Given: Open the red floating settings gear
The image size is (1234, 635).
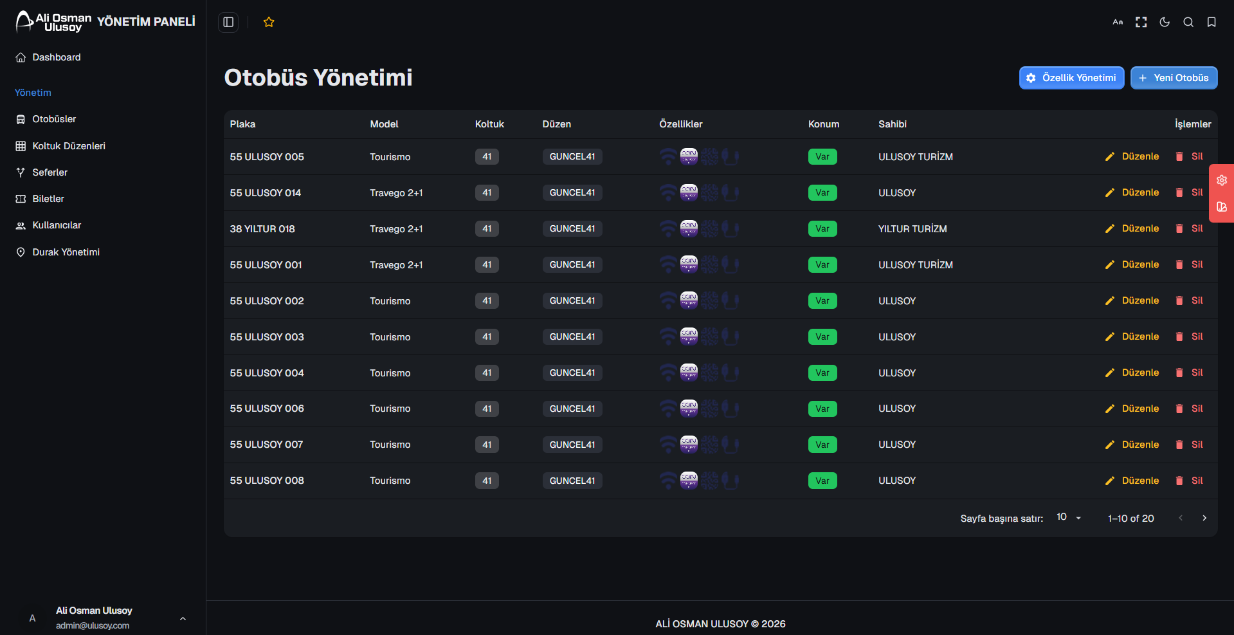Looking at the screenshot, I should (x=1222, y=180).
